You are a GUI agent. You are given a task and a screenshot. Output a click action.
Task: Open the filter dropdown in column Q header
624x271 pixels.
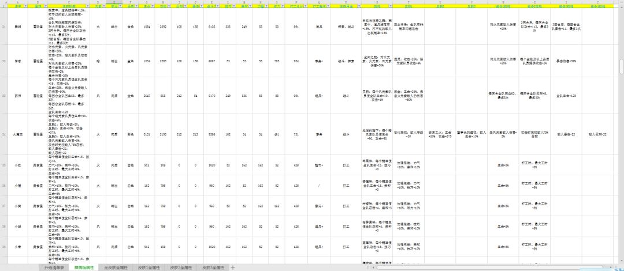tap(327, 6)
